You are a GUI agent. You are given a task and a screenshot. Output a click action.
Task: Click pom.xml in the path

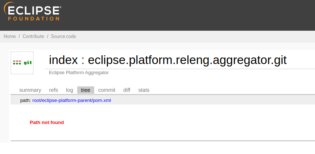[102, 100]
